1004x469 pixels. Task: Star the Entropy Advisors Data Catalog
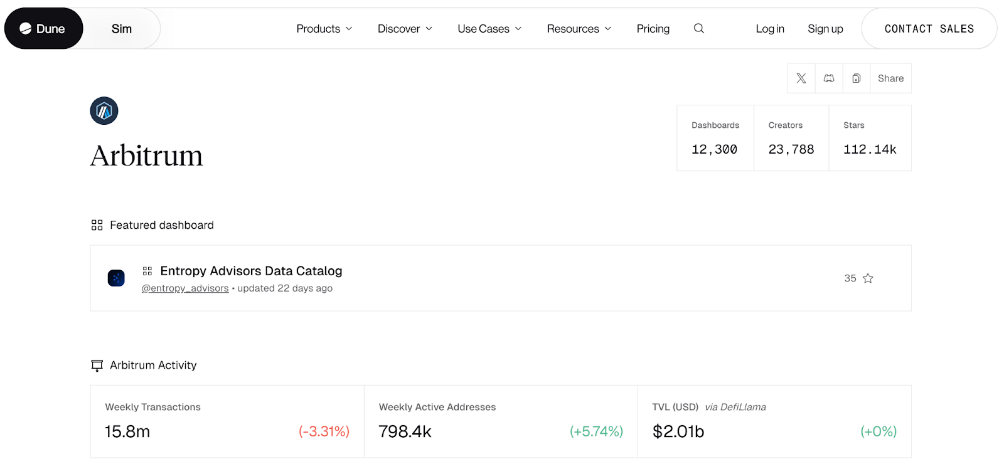click(x=868, y=278)
